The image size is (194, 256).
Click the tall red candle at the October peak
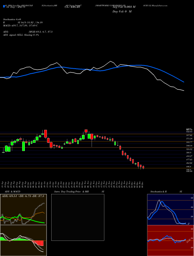(45, 134)
